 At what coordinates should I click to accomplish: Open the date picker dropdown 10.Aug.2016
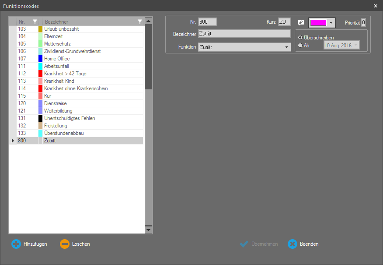click(356, 45)
